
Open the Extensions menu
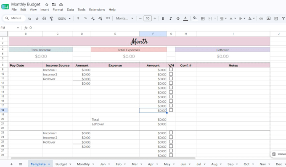click(x=97, y=10)
